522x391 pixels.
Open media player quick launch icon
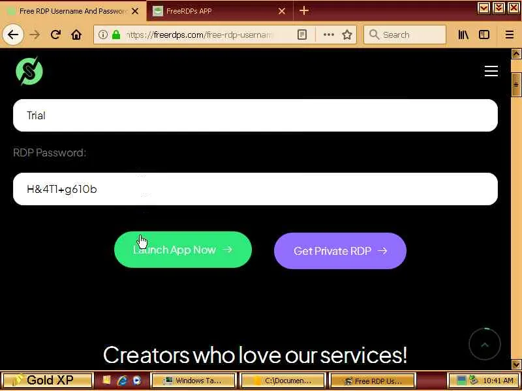137,381
